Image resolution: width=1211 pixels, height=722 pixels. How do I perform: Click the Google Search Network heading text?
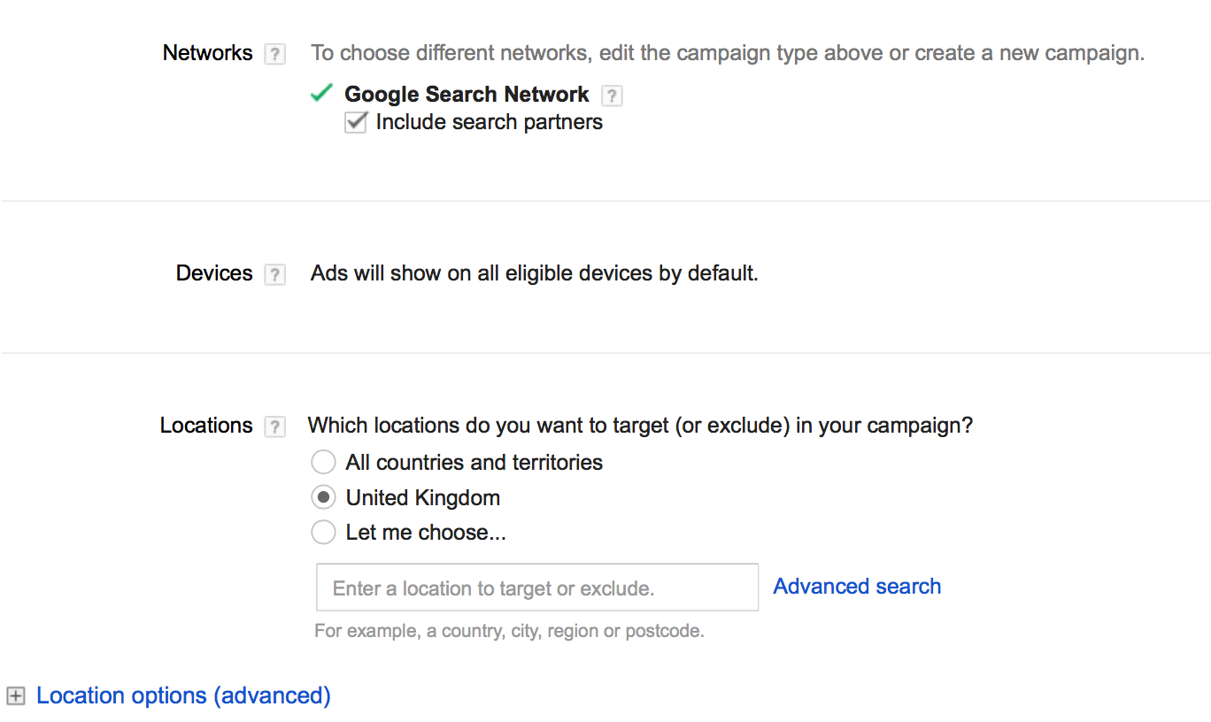tap(467, 95)
